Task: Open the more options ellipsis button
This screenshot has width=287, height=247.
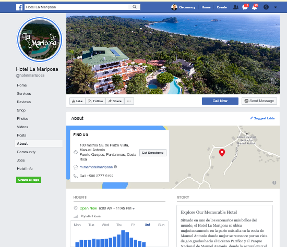Action: 129,101
